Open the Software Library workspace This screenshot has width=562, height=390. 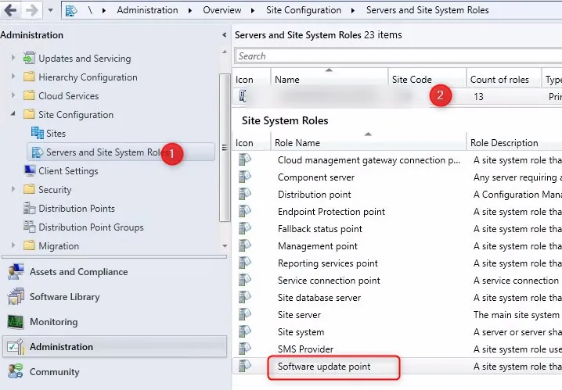64,297
